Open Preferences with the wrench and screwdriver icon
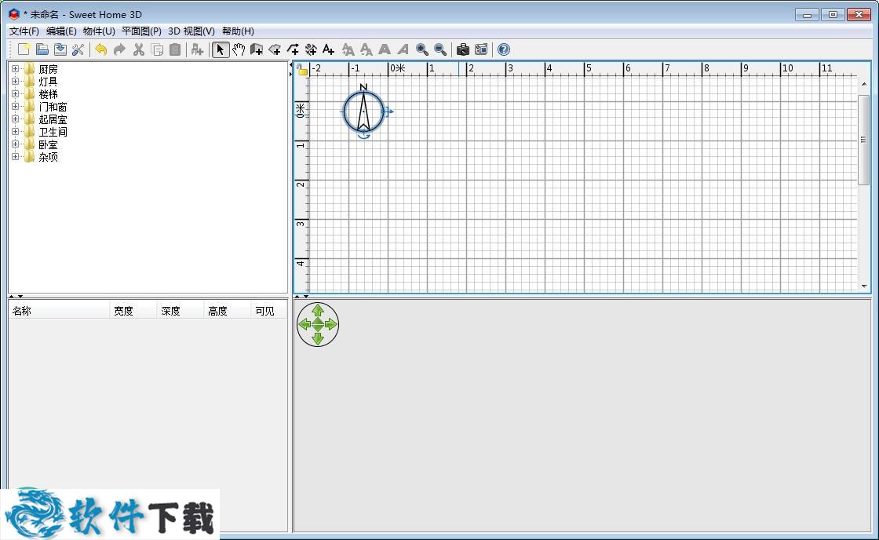The width and height of the screenshot is (879, 540). click(x=78, y=49)
